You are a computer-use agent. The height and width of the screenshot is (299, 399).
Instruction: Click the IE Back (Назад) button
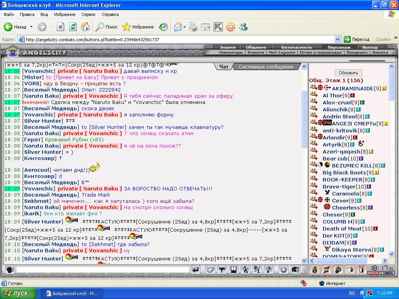(x=15, y=27)
